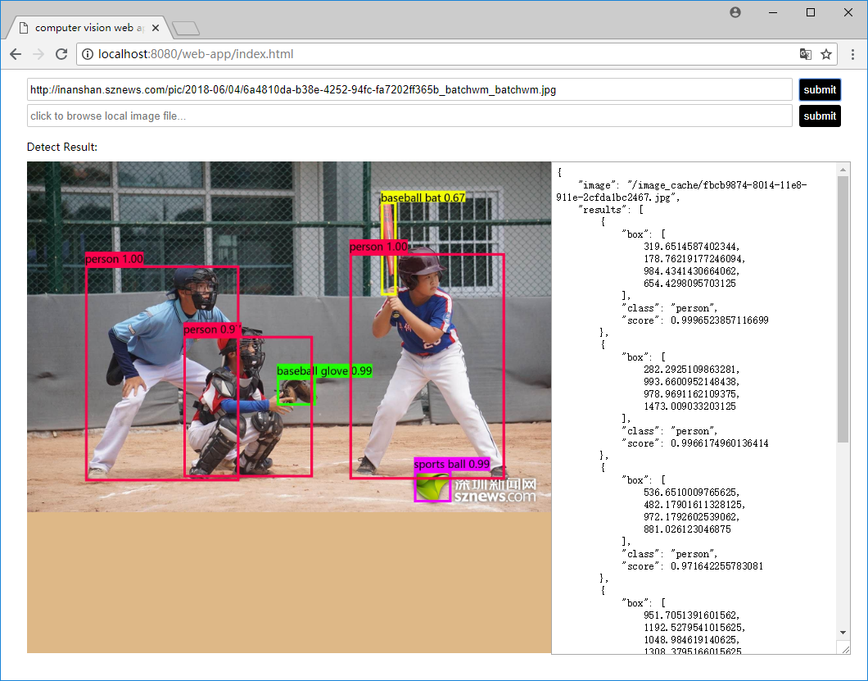Click box value 951.7051391601562

pos(692,615)
